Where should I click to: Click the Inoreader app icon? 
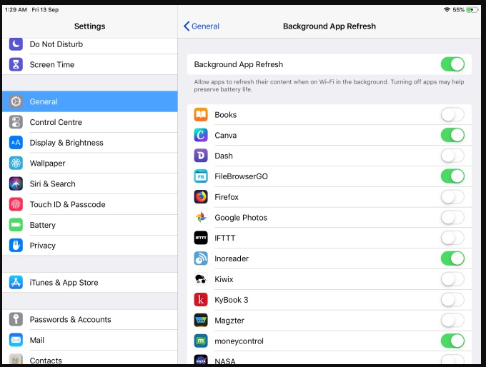click(201, 258)
